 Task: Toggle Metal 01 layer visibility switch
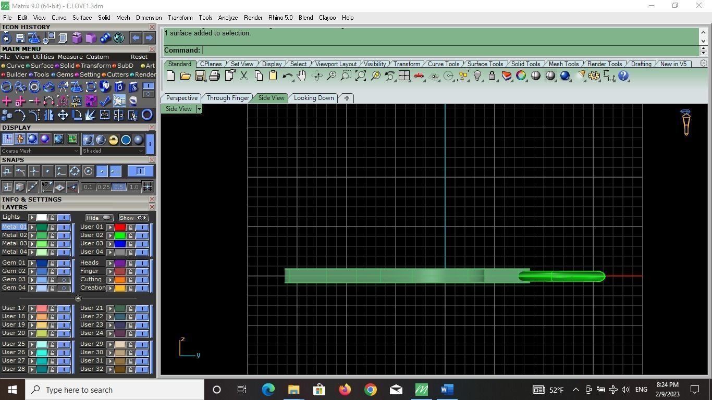click(64, 227)
